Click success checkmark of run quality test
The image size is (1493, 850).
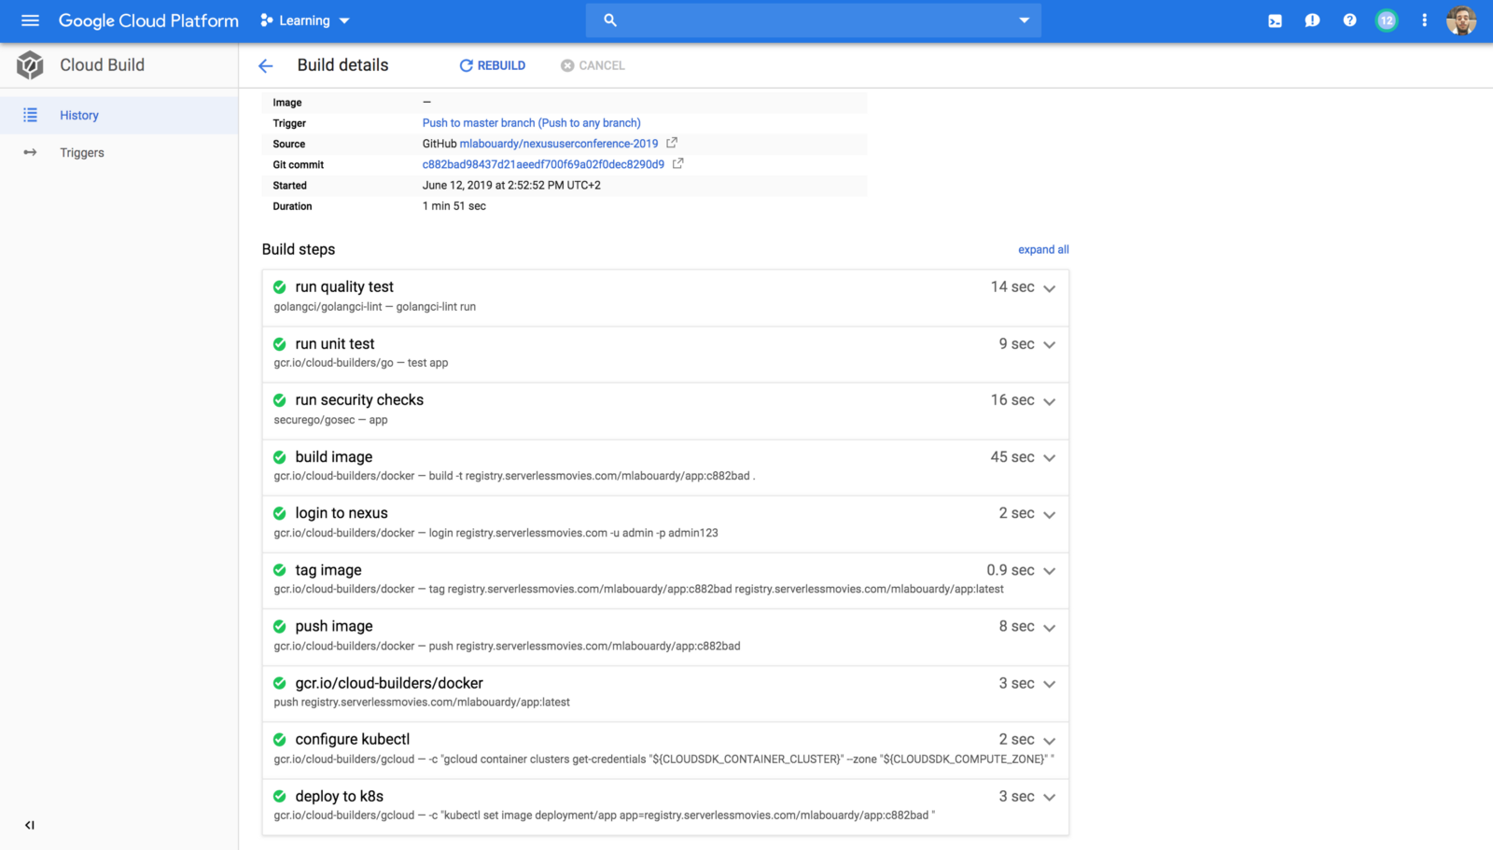280,287
